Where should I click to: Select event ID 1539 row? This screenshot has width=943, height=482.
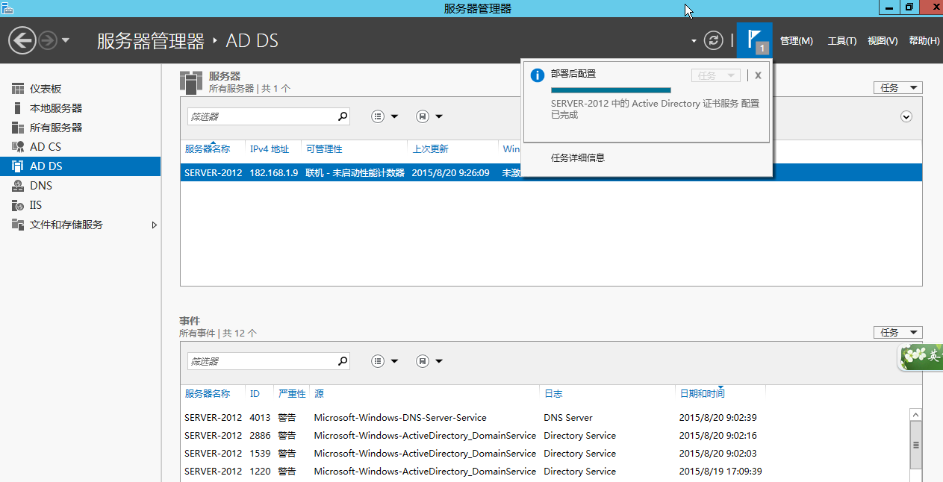[545, 454]
